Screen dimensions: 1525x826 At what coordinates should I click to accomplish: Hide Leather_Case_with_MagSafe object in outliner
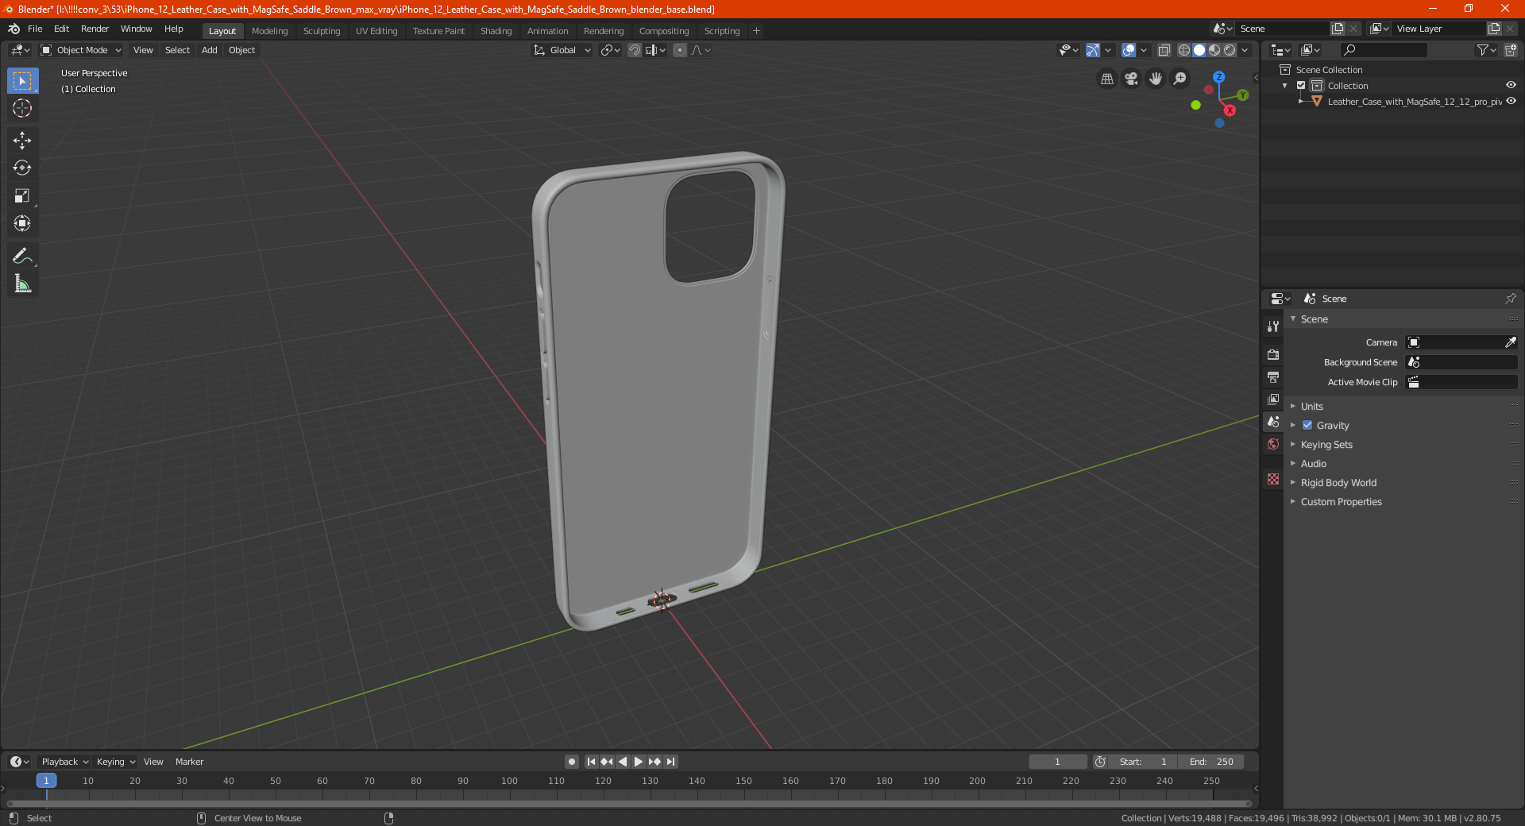[1511, 101]
